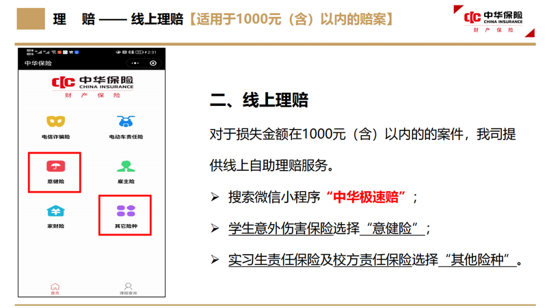This screenshot has width=547, height=308.
Task: Click the 中华保险 logo in the slide's top-right corner
Action: click(x=493, y=22)
